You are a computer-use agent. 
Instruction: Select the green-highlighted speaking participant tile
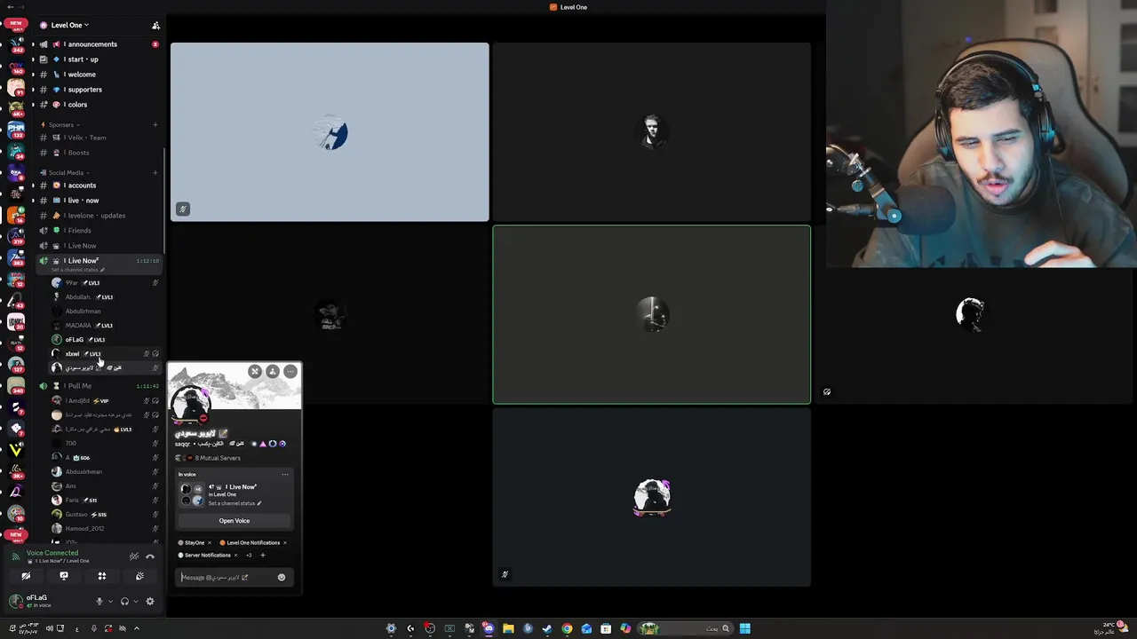click(652, 315)
